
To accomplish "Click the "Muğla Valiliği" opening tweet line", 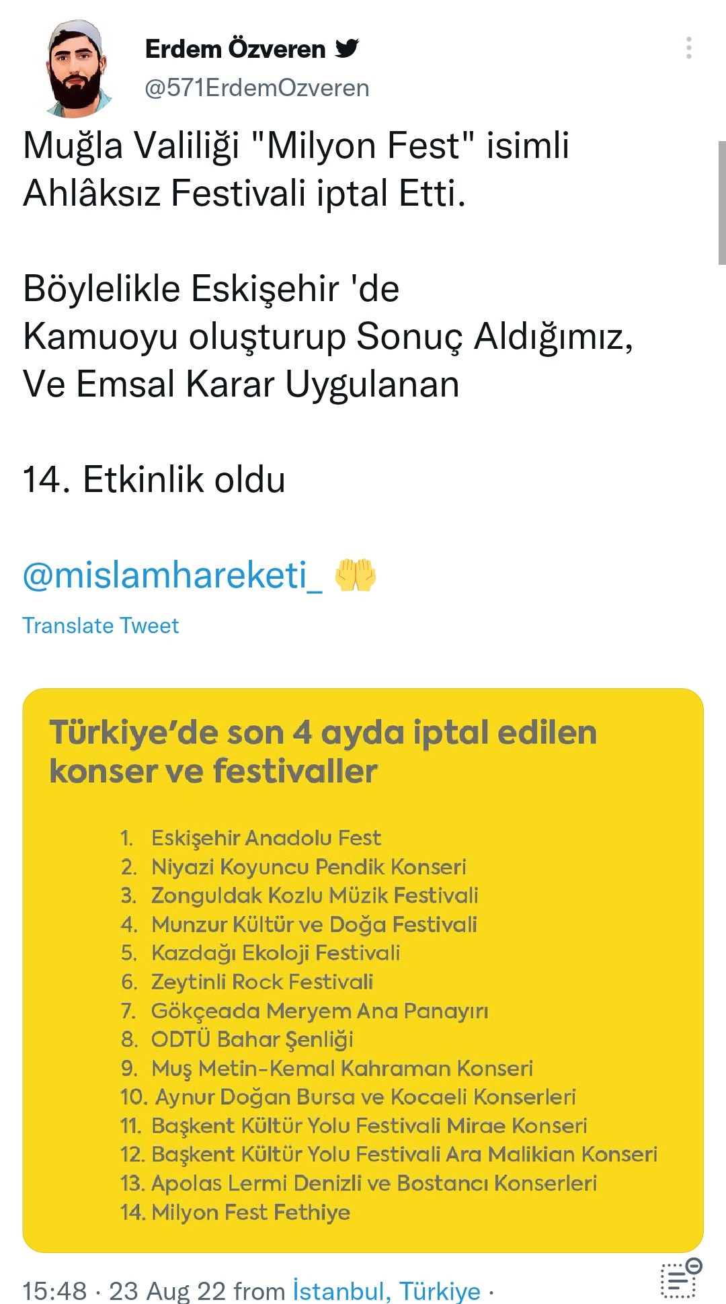I will point(296,146).
